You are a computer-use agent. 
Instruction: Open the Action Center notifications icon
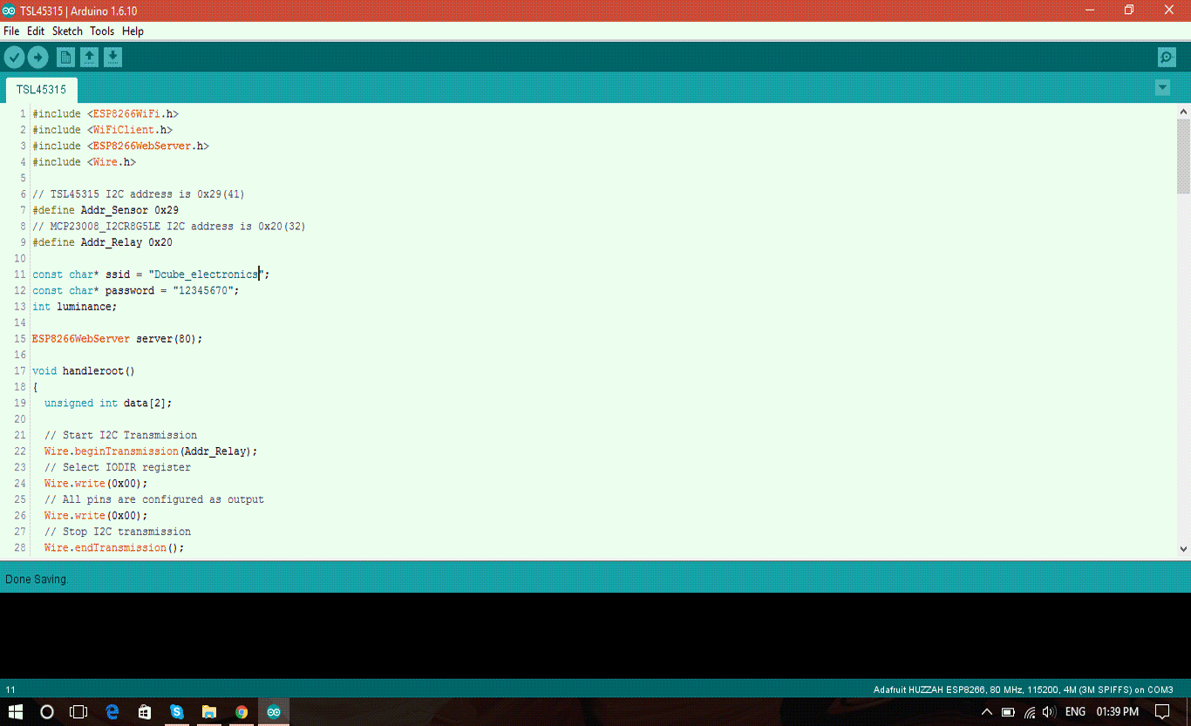[x=1162, y=712]
